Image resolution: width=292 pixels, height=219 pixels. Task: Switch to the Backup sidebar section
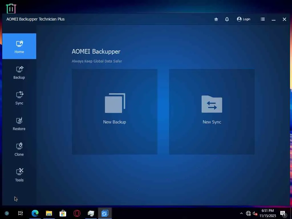pyautogui.click(x=19, y=73)
